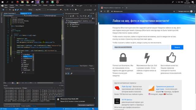Click the split editor icon above the code scrollbar

tap(63, 17)
